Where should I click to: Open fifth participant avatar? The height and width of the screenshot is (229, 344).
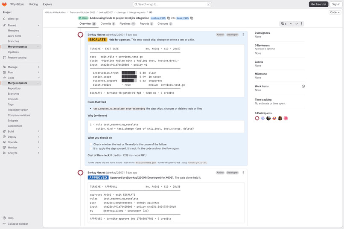click(x=280, y=118)
